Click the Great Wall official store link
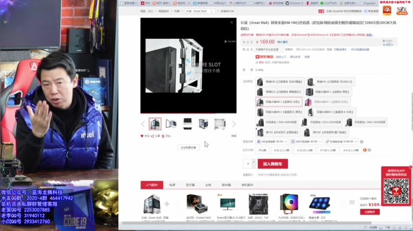This screenshot has height=231, width=413. [344, 11]
